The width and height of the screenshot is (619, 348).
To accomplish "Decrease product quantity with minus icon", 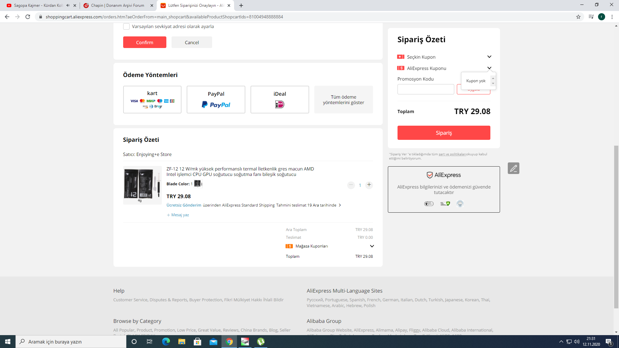I will coord(351,185).
